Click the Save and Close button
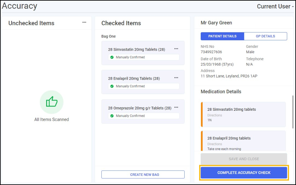Image resolution: width=296 pixels, height=185 pixels. pyautogui.click(x=244, y=159)
